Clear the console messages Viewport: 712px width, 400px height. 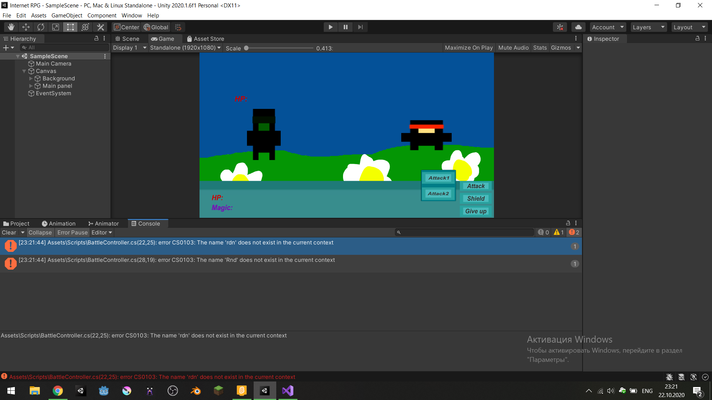click(9, 233)
